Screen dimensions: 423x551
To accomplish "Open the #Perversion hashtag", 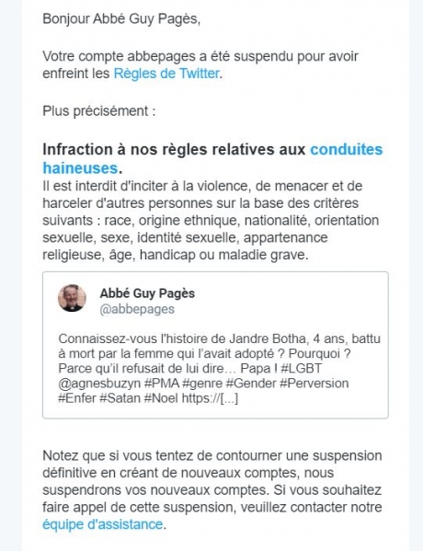I will 314,384.
